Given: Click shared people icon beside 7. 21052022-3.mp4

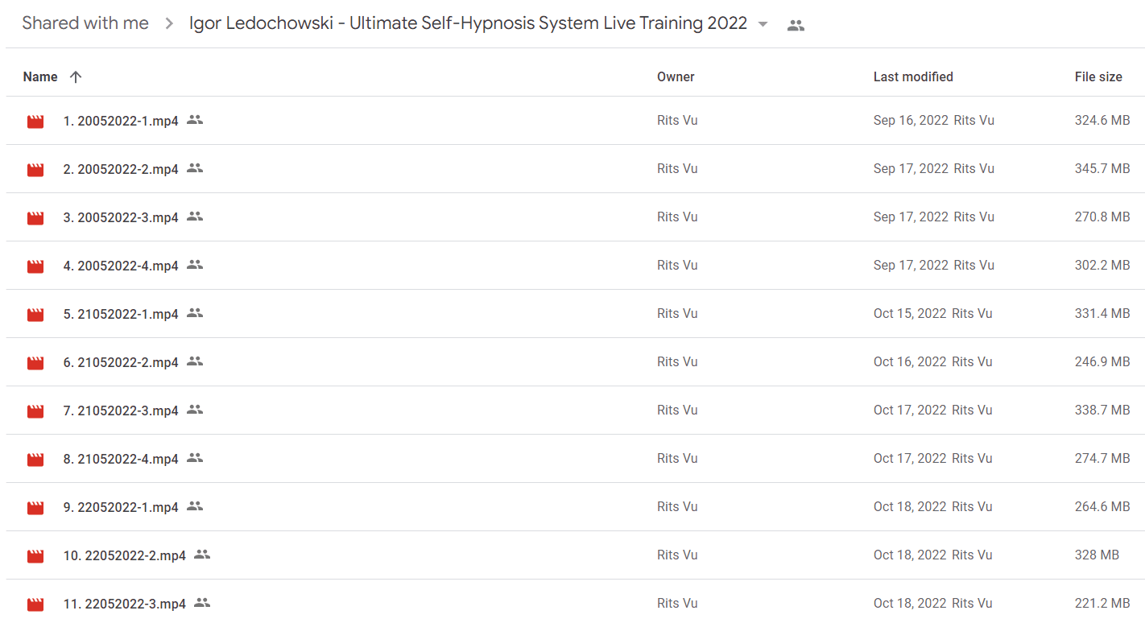Looking at the screenshot, I should pyautogui.click(x=195, y=410).
